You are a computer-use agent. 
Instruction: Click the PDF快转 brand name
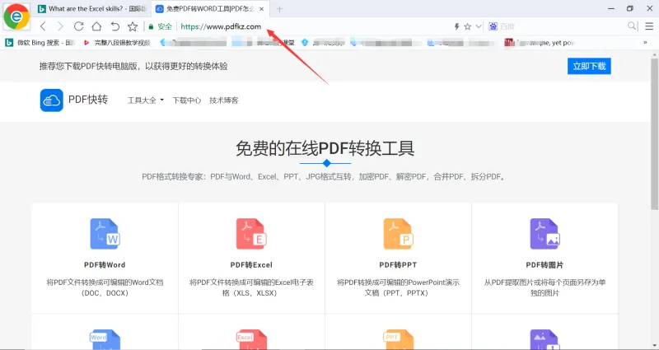coord(88,100)
